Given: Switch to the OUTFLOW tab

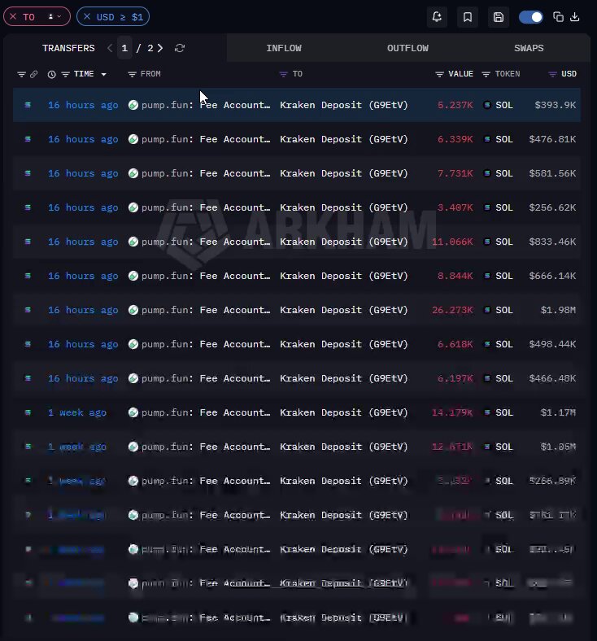Looking at the screenshot, I should point(407,48).
